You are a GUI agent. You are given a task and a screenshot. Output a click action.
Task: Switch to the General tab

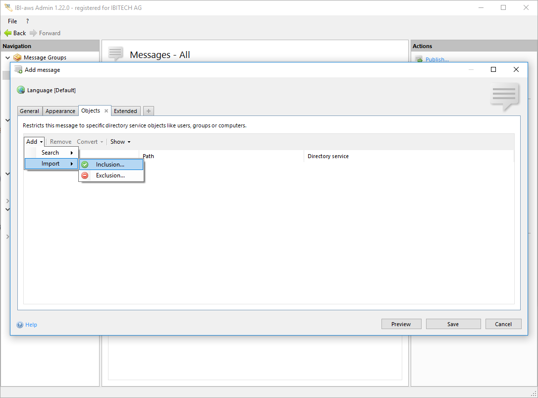[30, 111]
